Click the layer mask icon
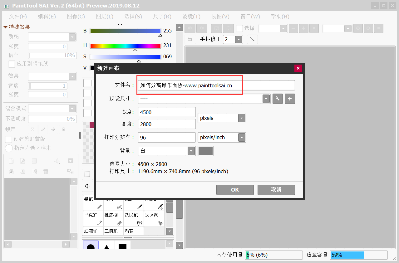 point(71,161)
